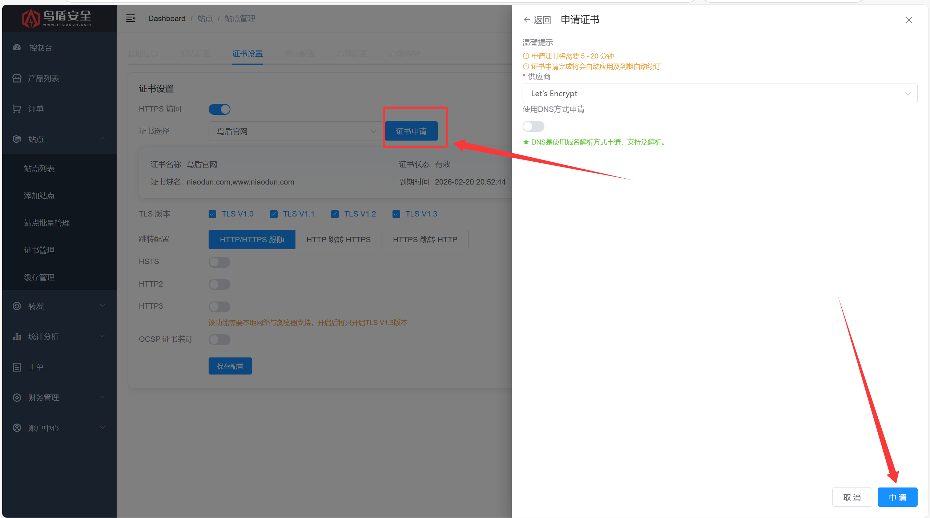The width and height of the screenshot is (930, 518).
Task: Click the 证书申请 button
Action: point(411,131)
